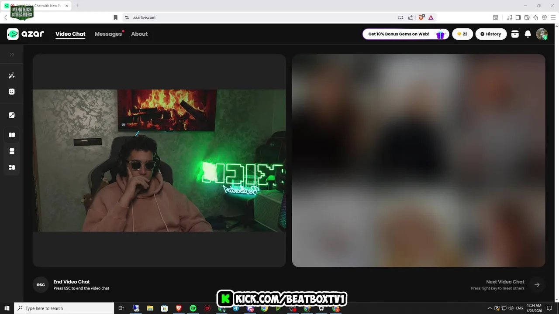Image resolution: width=559 pixels, height=314 pixels.
Task: Open a new browser tab
Action: 77,6
